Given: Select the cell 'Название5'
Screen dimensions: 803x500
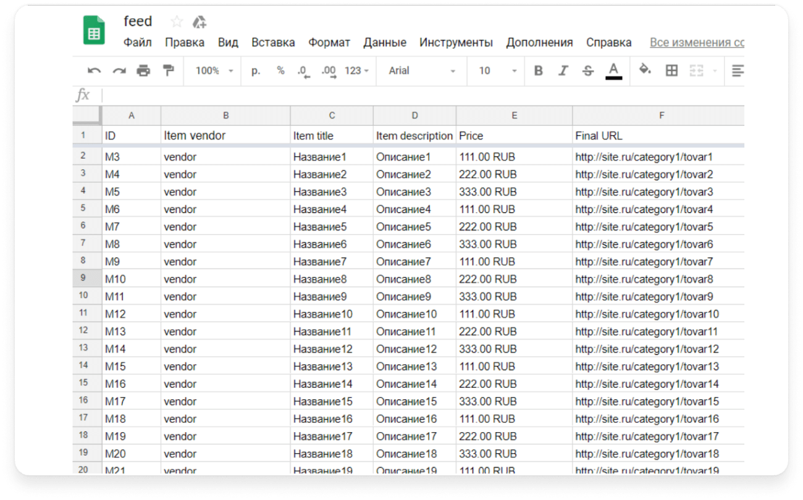Looking at the screenshot, I should coord(332,227).
